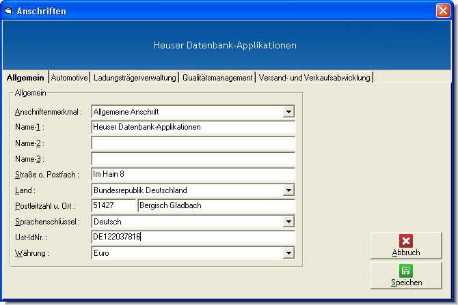Click the Anschriften window title icon
The width and height of the screenshot is (458, 305).
coord(8,11)
